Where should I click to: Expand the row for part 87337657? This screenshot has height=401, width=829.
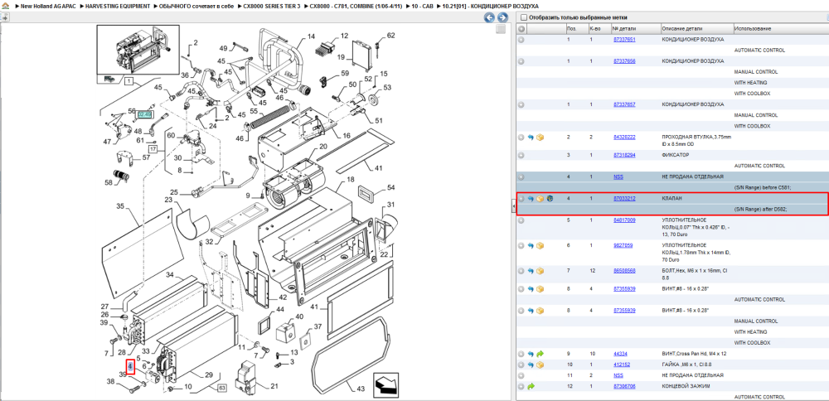coord(521,104)
